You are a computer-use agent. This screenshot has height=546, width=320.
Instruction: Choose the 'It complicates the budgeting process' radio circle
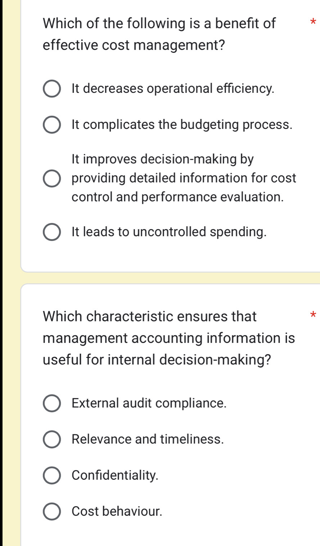[52, 125]
